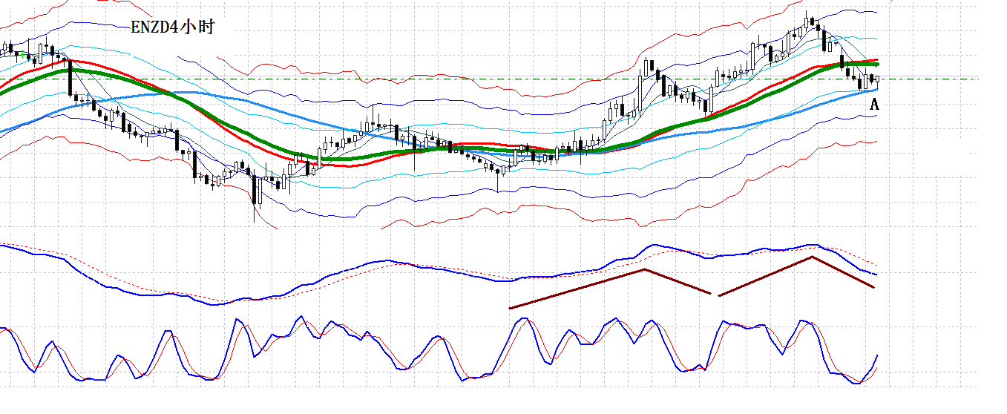Select the "A" annotation label near last candle
The image size is (1007, 414).
click(874, 105)
